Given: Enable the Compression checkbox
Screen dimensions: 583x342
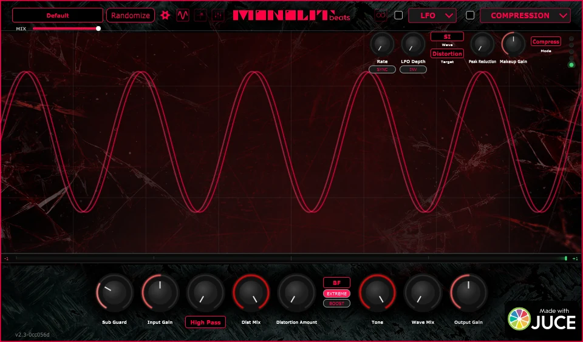Looking at the screenshot, I should coord(470,15).
